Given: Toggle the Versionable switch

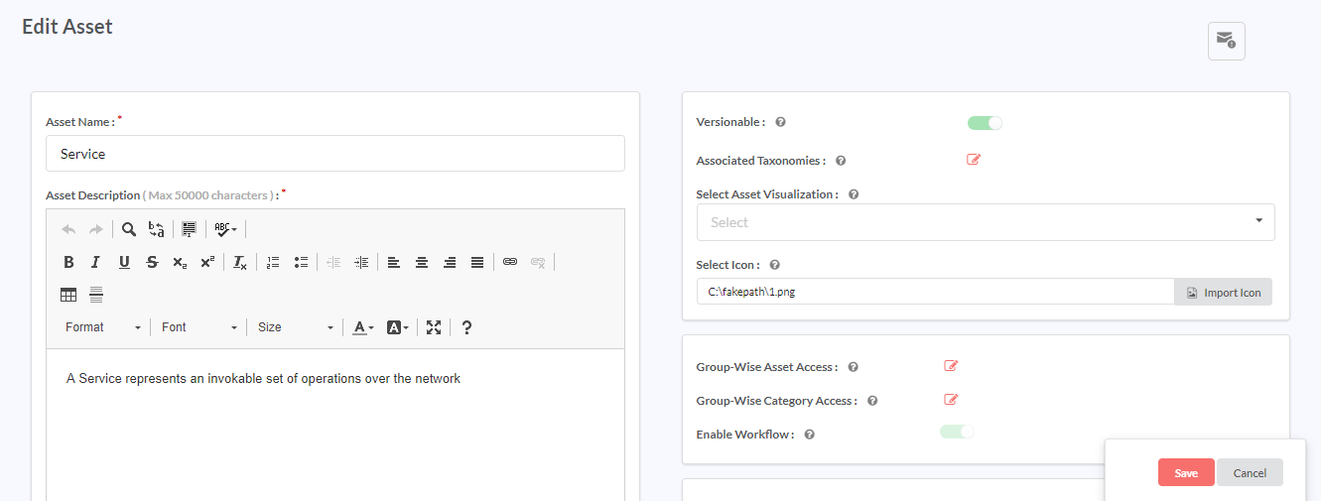Looking at the screenshot, I should pos(985,123).
